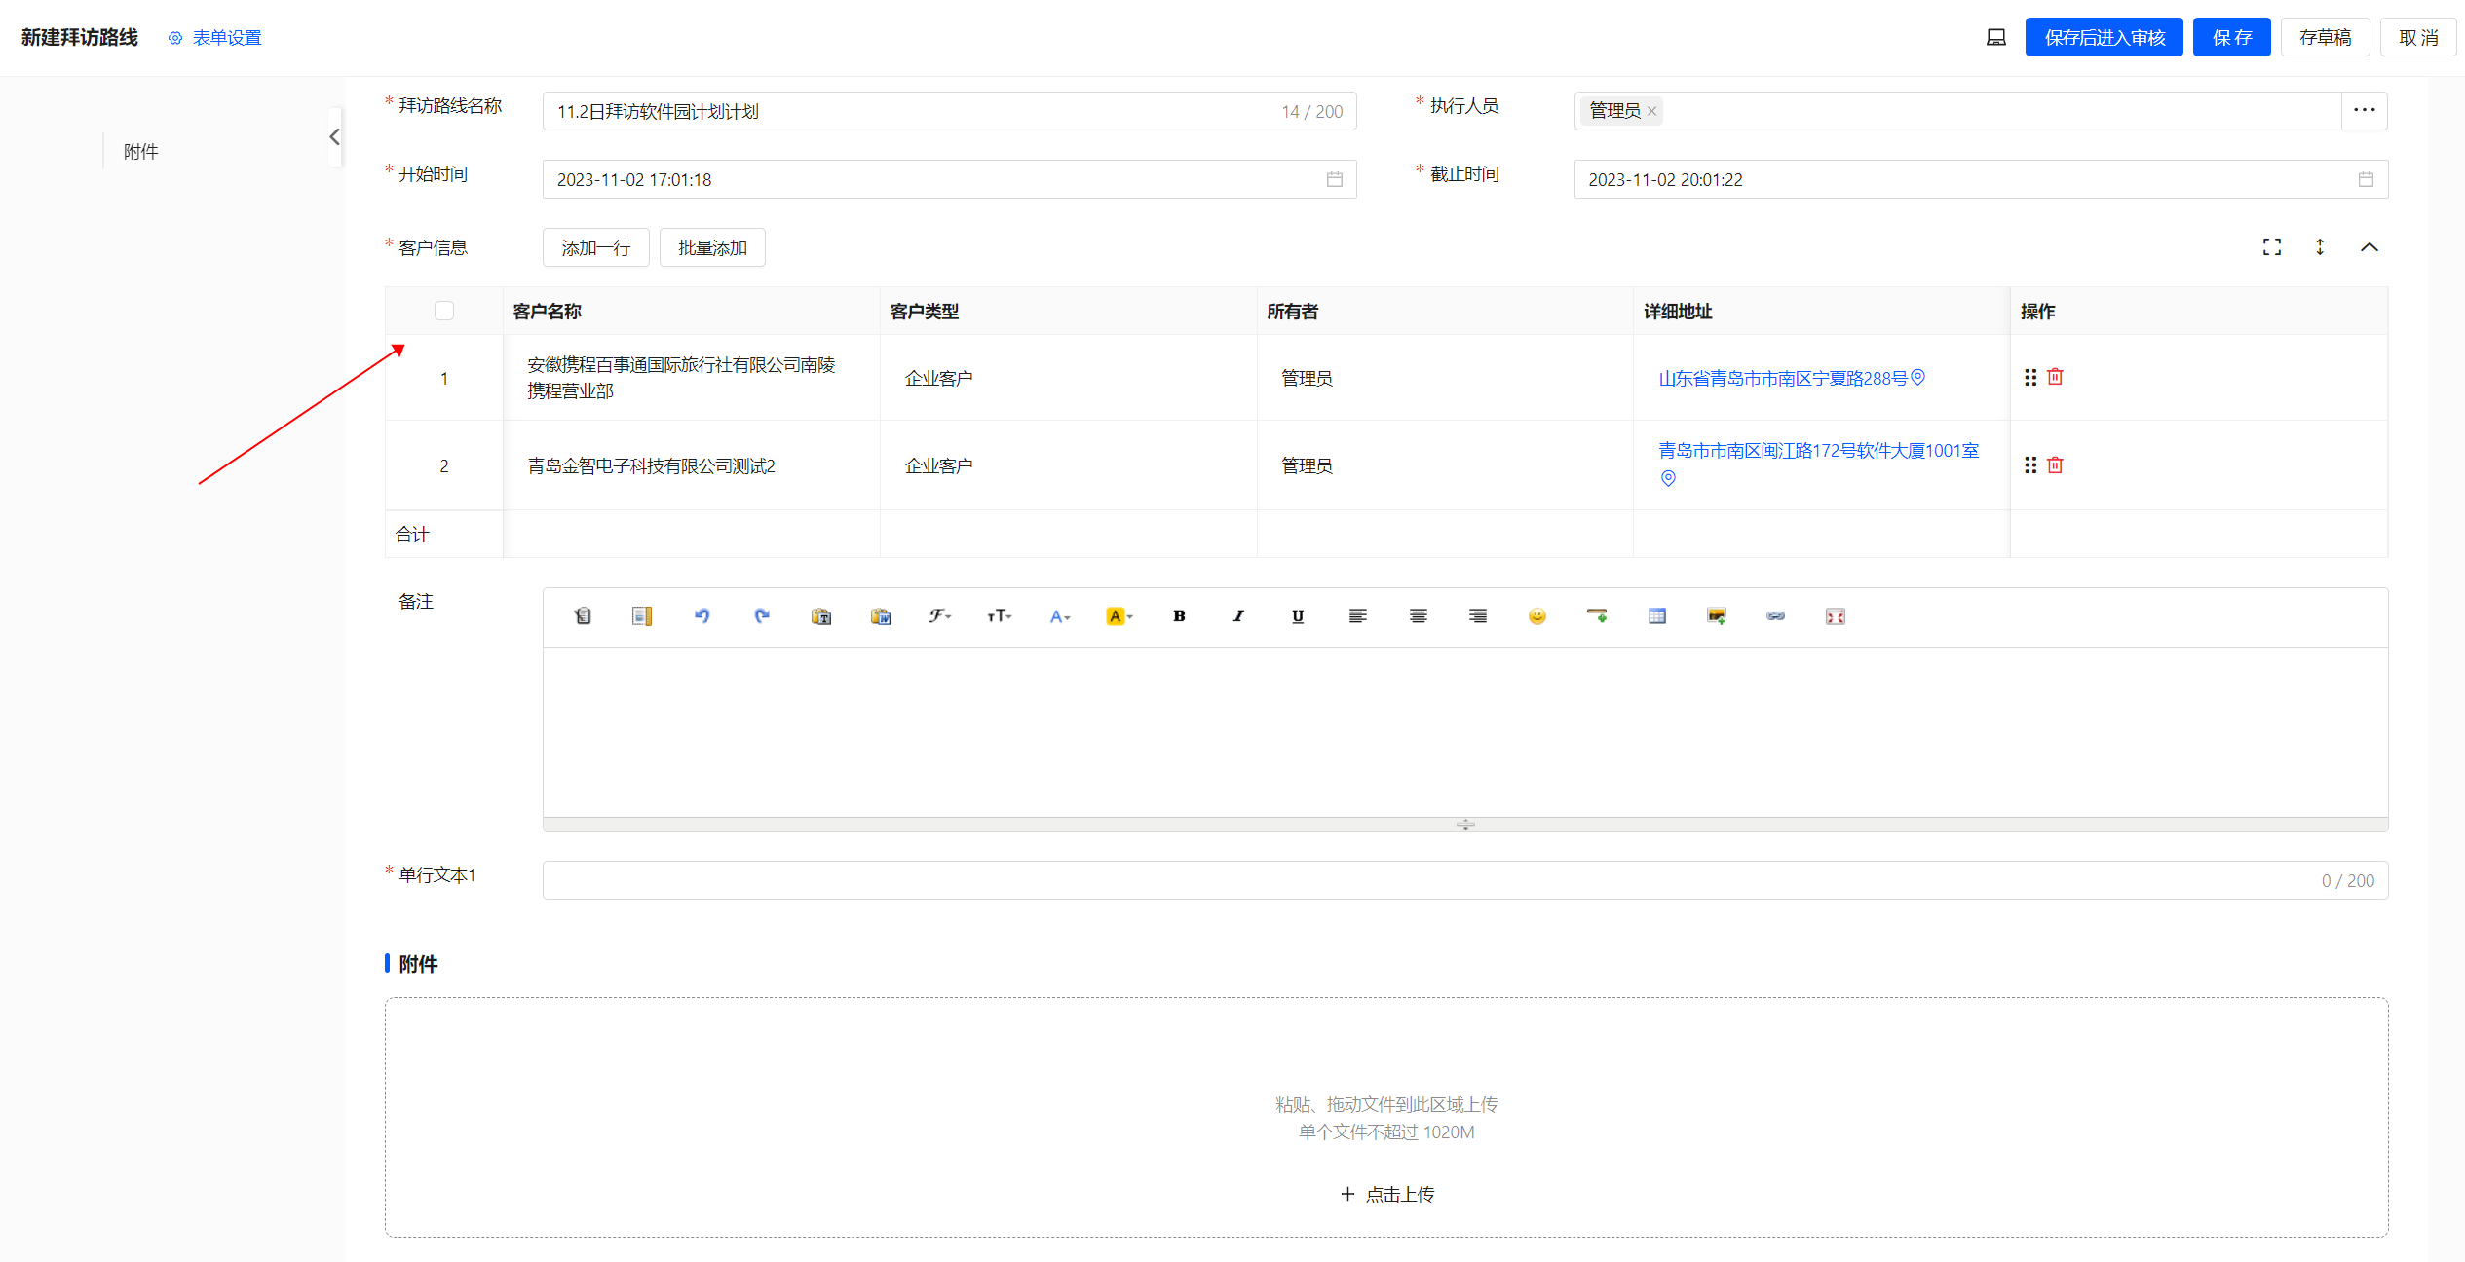Grab the editor resize handle bar

click(1465, 824)
